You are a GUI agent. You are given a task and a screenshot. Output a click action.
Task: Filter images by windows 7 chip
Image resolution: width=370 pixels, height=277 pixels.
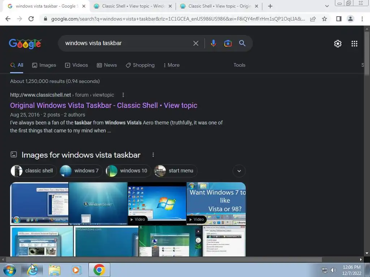[81, 171]
